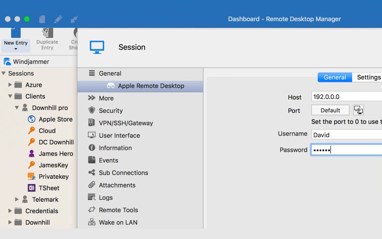
Task: Click the Host input field
Action: tap(347, 97)
